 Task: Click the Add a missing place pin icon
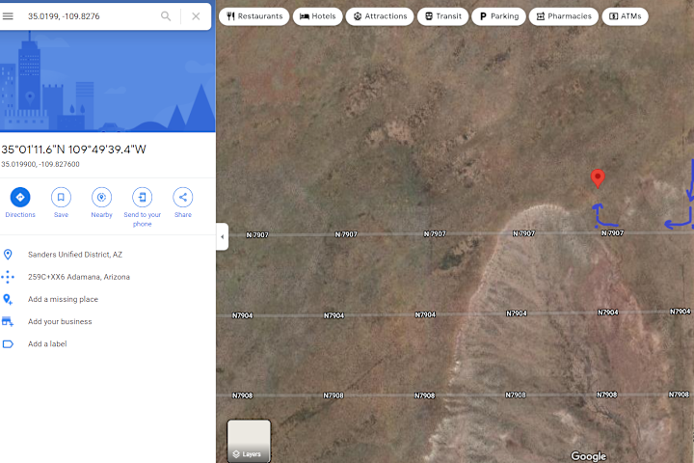[8, 299]
